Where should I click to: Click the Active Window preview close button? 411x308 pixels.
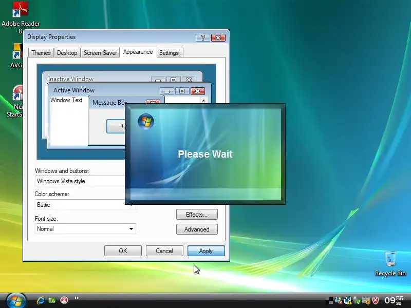pos(198,91)
